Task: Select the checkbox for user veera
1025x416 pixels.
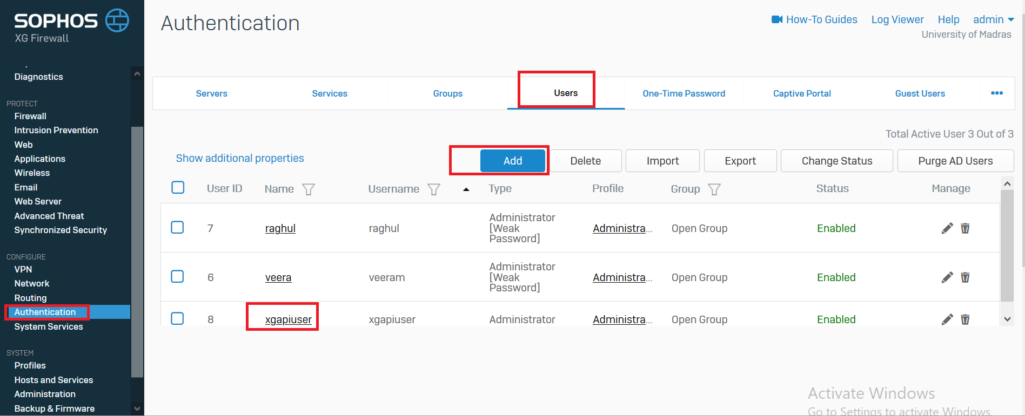Action: tap(177, 277)
